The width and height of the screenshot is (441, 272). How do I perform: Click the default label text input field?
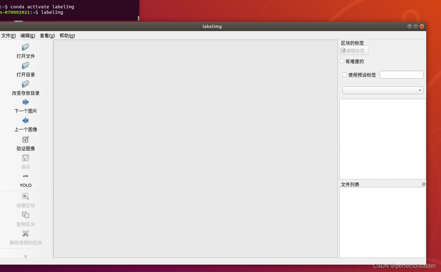pos(401,75)
